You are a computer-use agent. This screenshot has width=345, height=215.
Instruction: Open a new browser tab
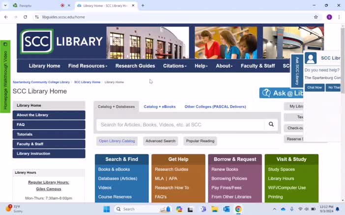tap(143, 5)
